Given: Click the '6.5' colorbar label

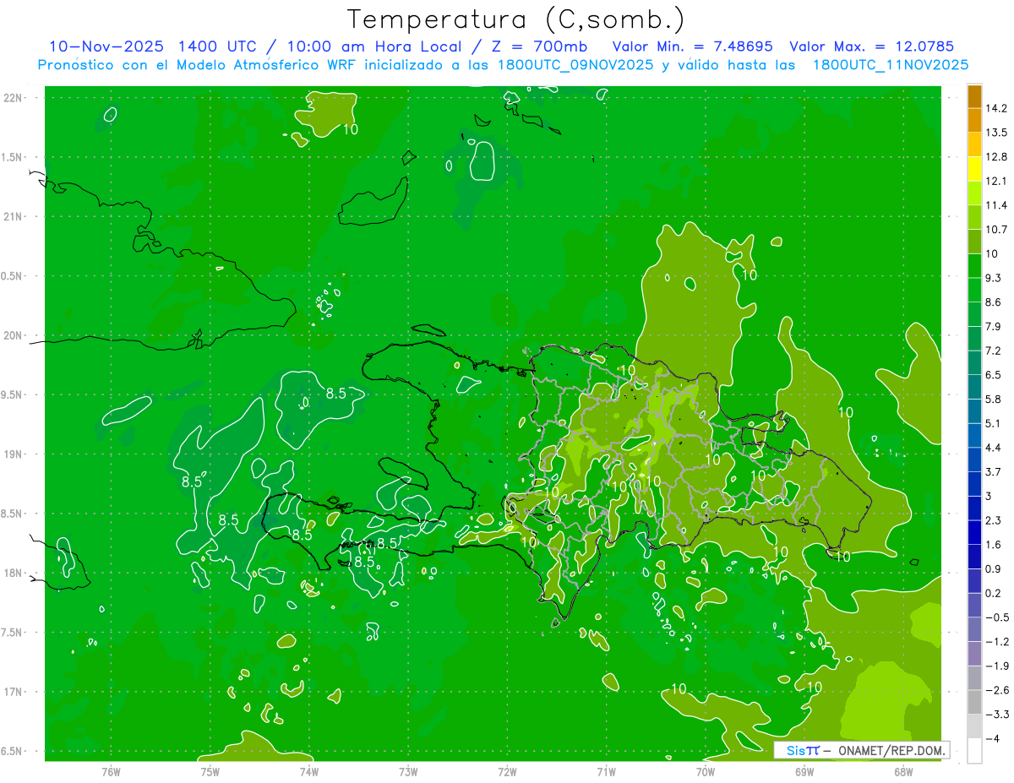Looking at the screenshot, I should coord(993,375).
